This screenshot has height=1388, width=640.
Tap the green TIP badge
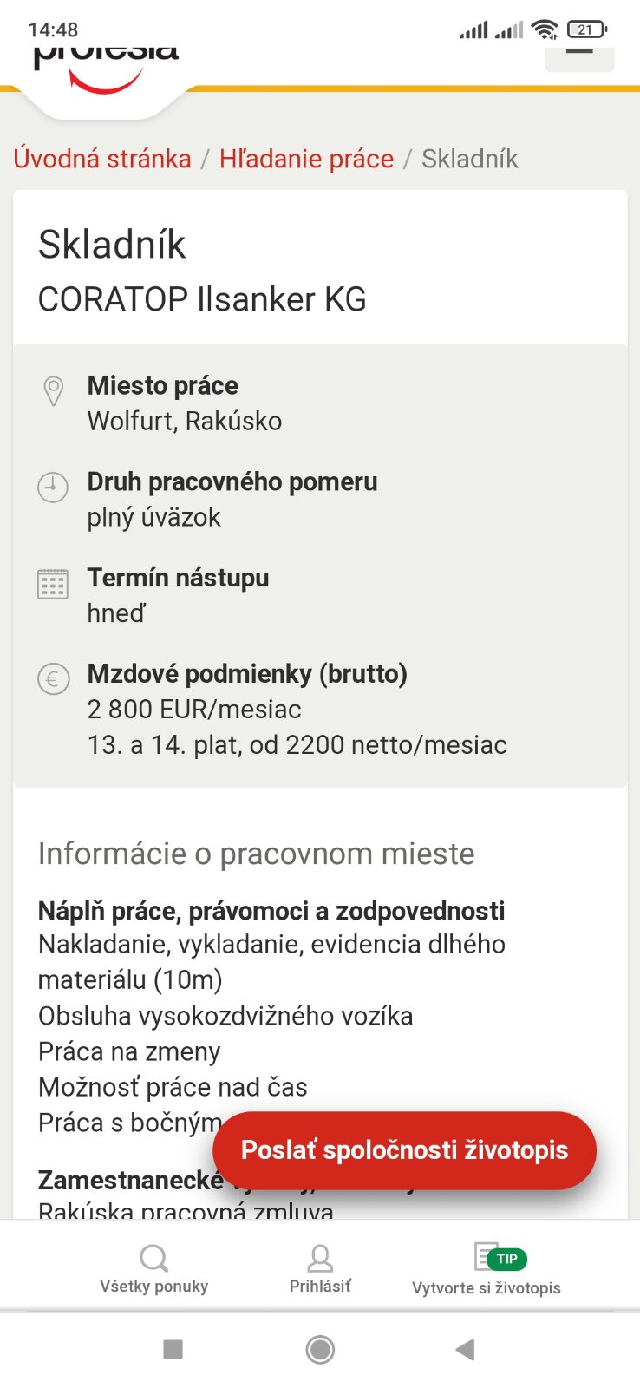[506, 1258]
